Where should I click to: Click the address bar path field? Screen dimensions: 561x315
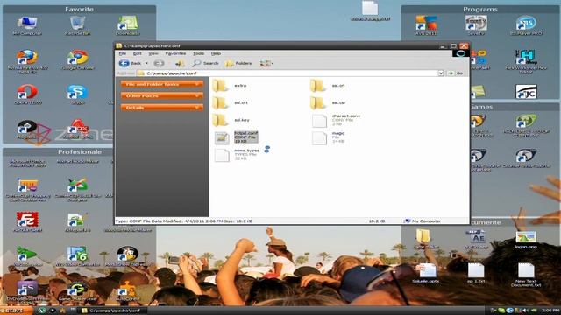pos(288,73)
